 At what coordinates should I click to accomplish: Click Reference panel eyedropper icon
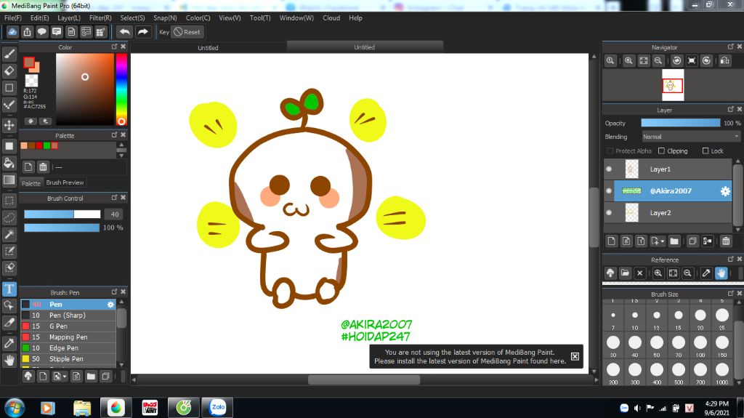pos(706,273)
